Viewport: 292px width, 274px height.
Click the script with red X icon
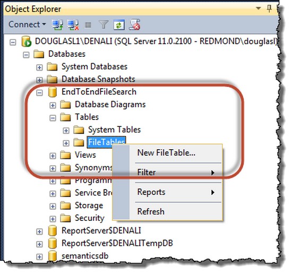[135, 25]
